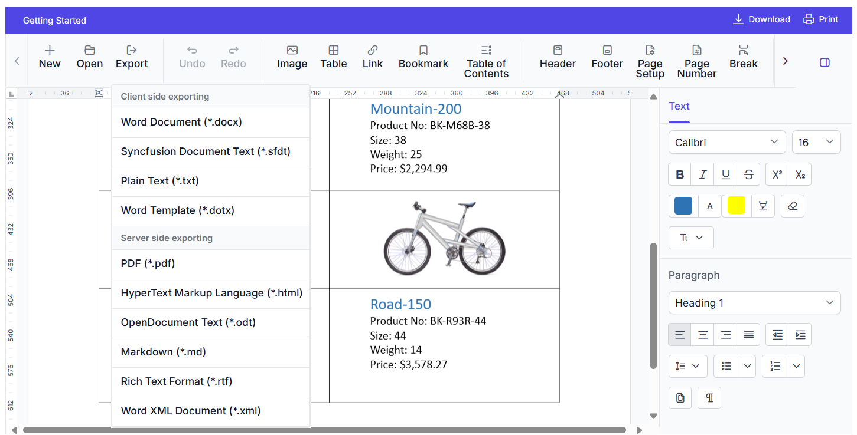Insert a Table from the toolbar

[333, 51]
